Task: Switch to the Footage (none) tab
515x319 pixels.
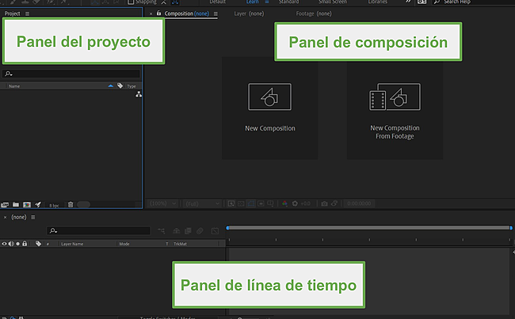Action: pyautogui.click(x=314, y=13)
